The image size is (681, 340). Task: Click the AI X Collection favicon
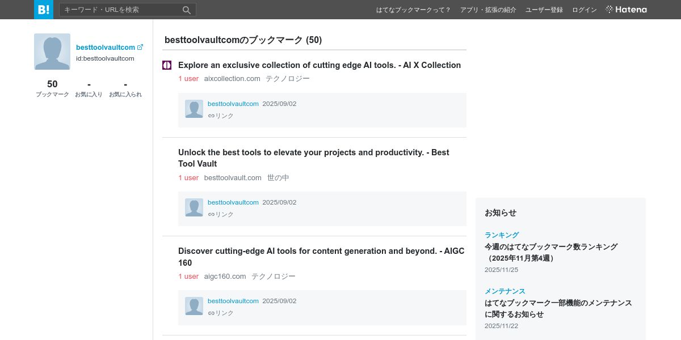pyautogui.click(x=167, y=65)
